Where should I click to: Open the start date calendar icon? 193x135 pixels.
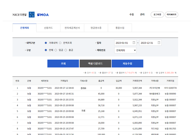134,43
